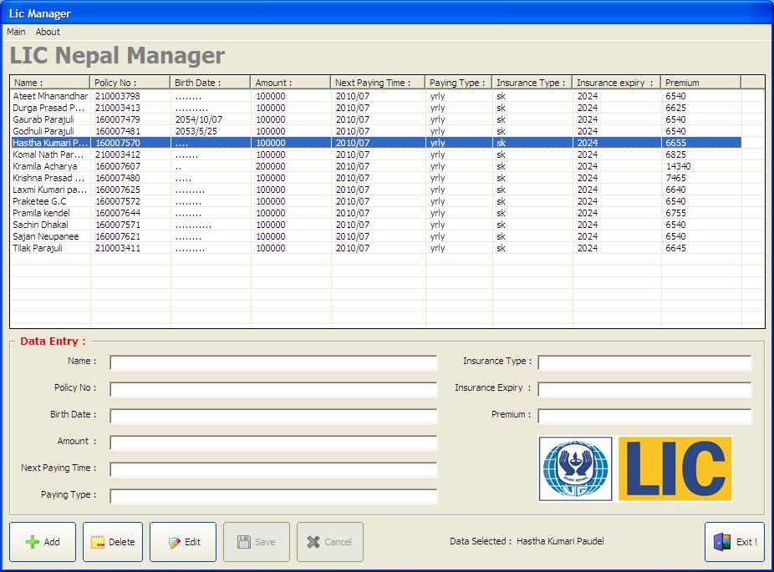Click the Insurance expiry column header
Viewport: 774px width, 572px height.
(617, 83)
